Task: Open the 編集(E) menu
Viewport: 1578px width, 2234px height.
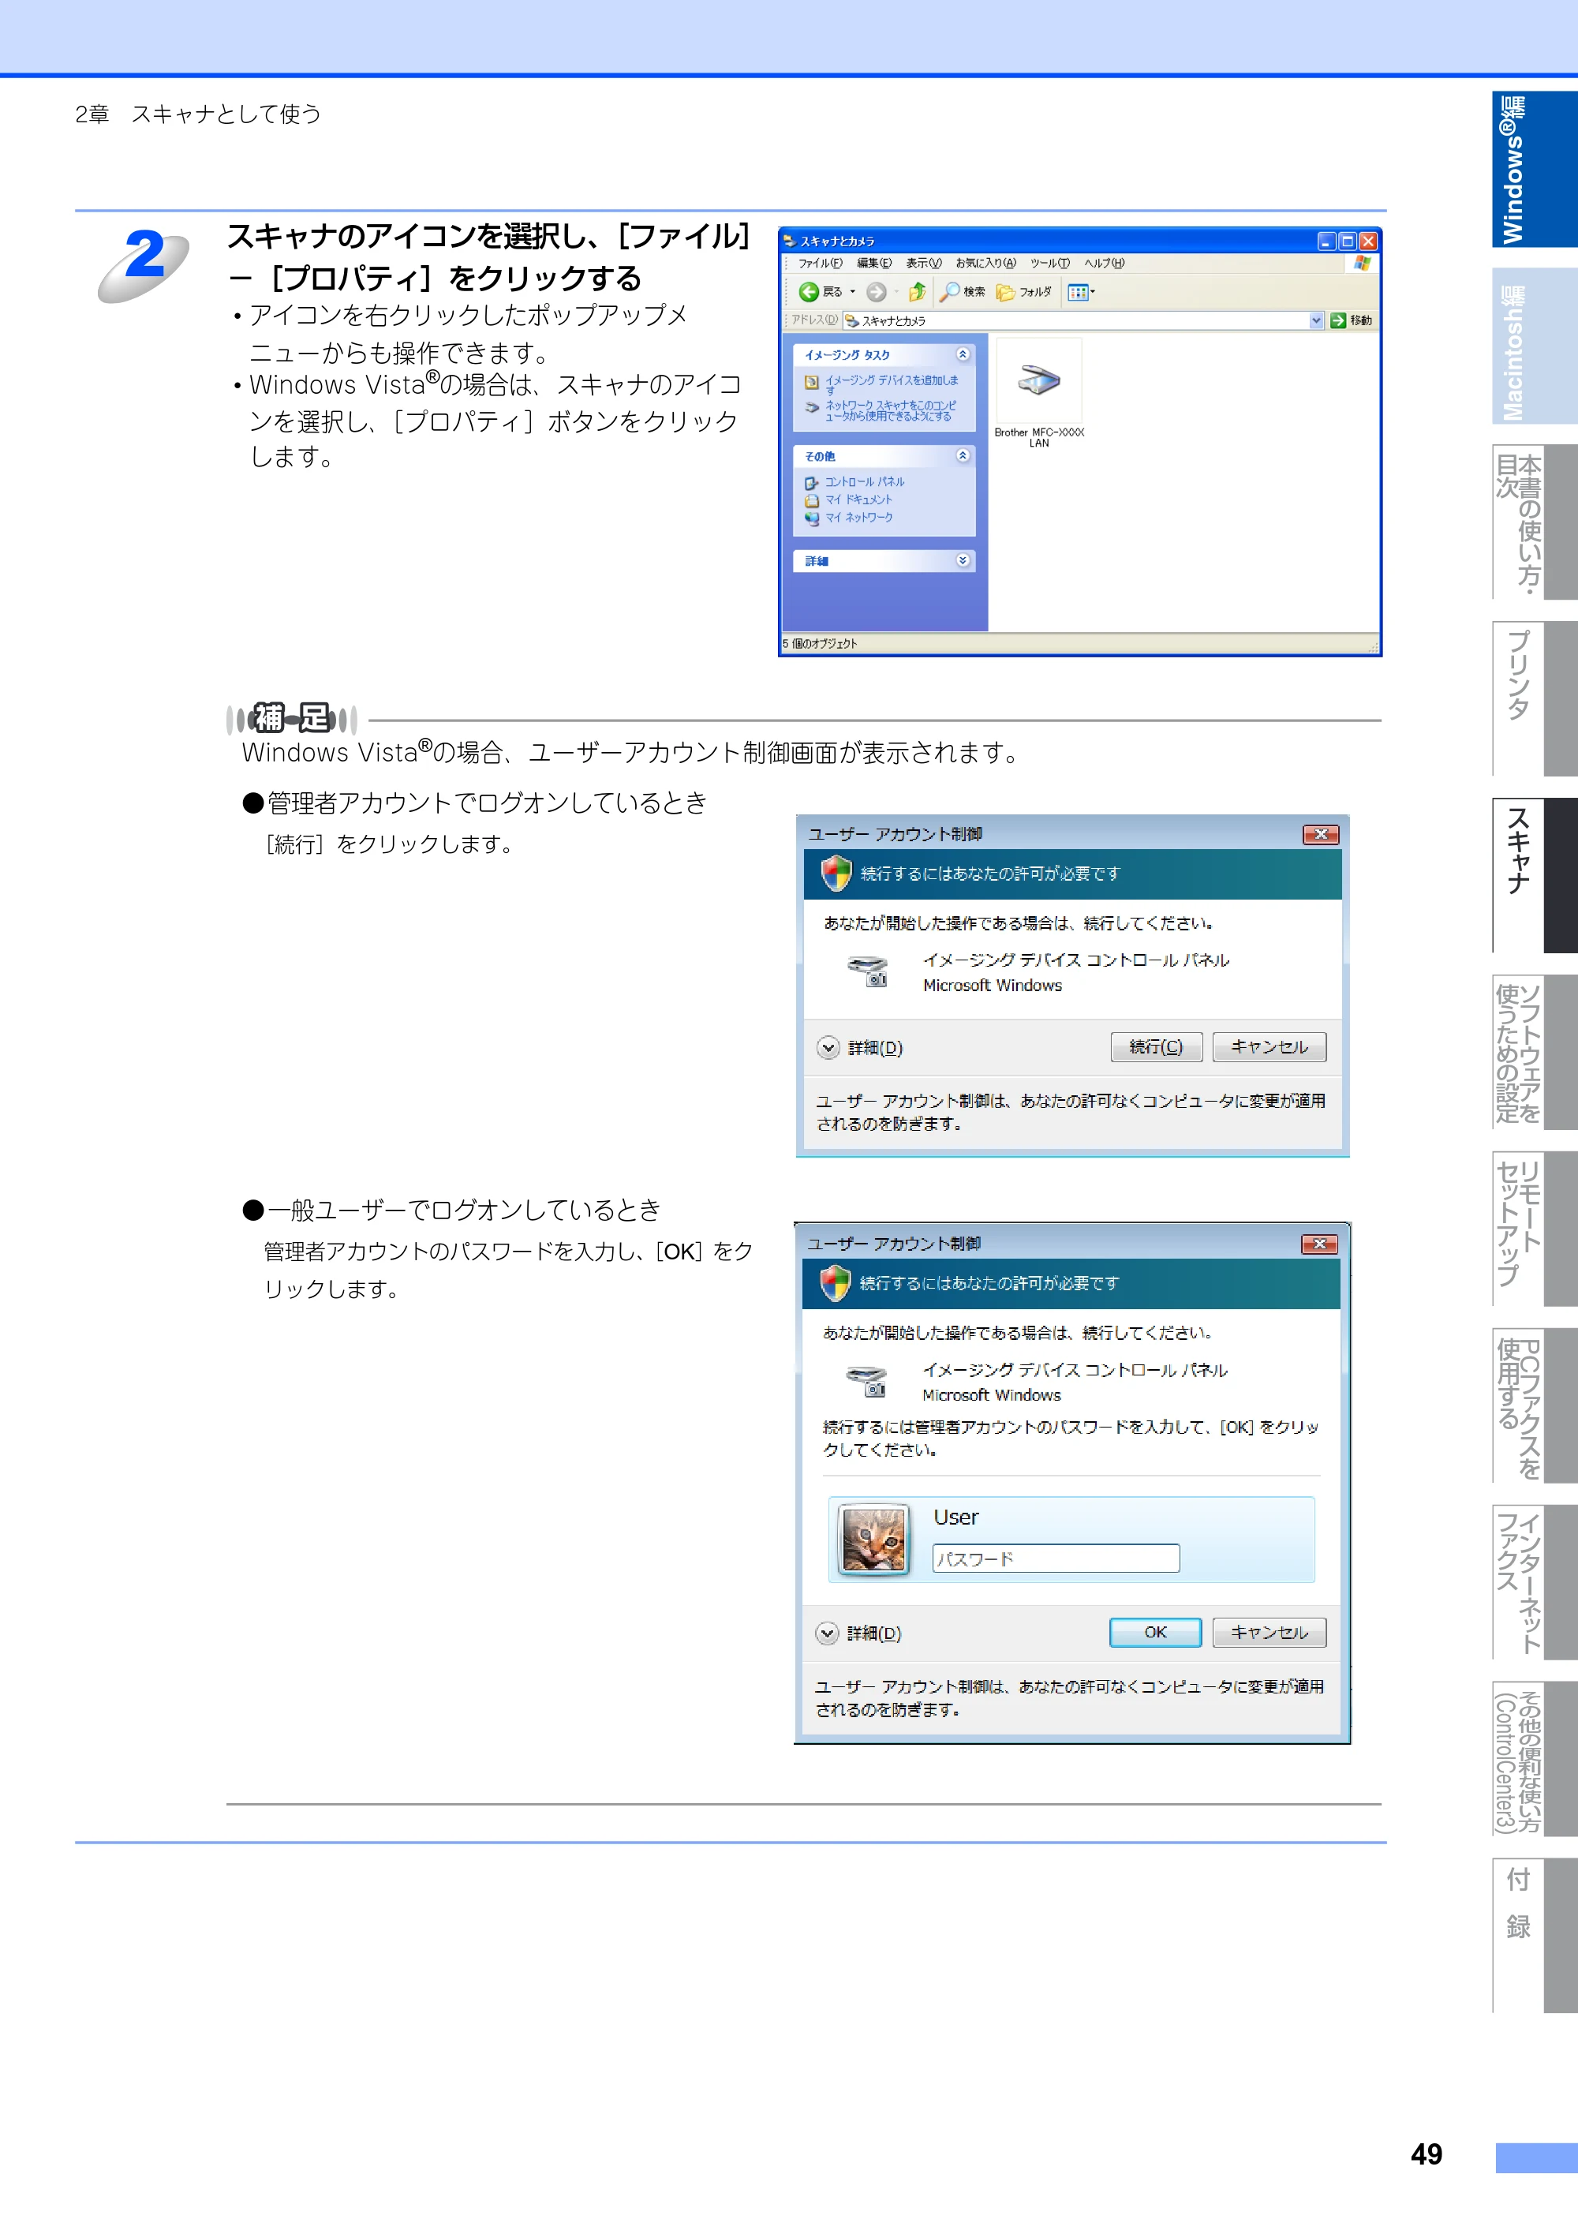Action: coord(873,263)
